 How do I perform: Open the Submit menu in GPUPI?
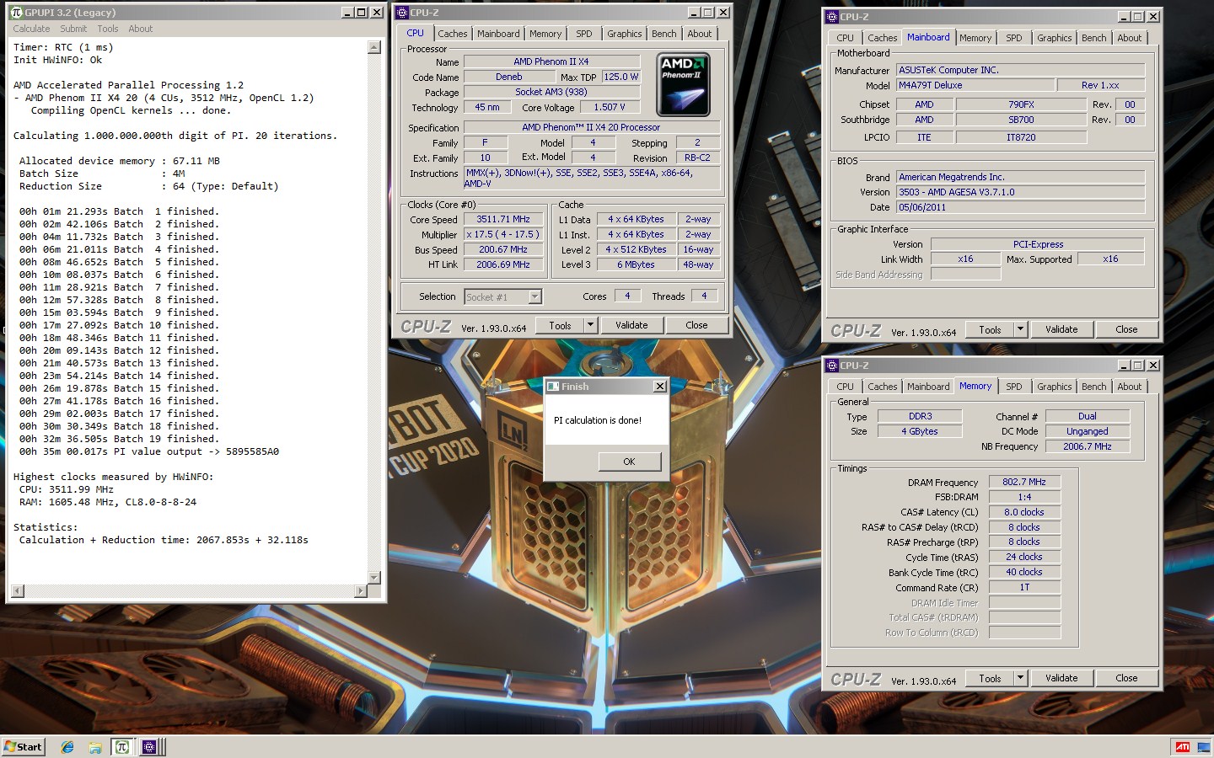point(73,29)
